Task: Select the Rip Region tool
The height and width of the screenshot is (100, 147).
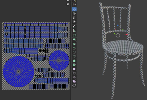Action: click(x=74, y=85)
